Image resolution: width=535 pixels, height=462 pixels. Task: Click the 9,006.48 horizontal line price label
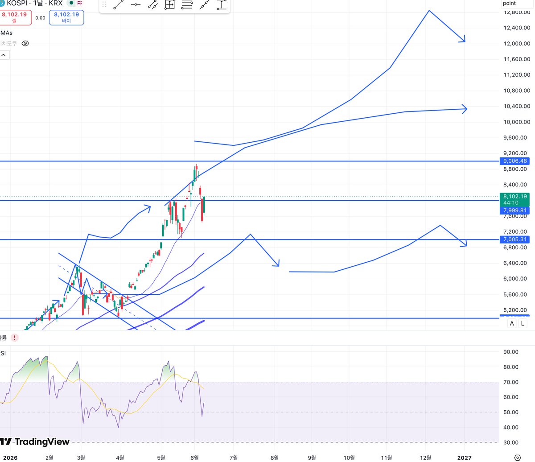514,161
